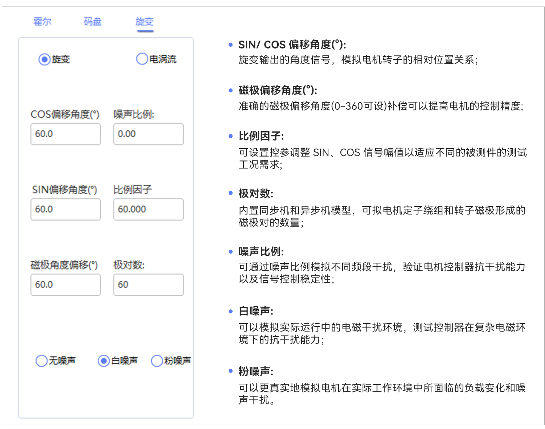
Task: Focus the 极对数 input showing 60
Action: pyautogui.click(x=148, y=285)
